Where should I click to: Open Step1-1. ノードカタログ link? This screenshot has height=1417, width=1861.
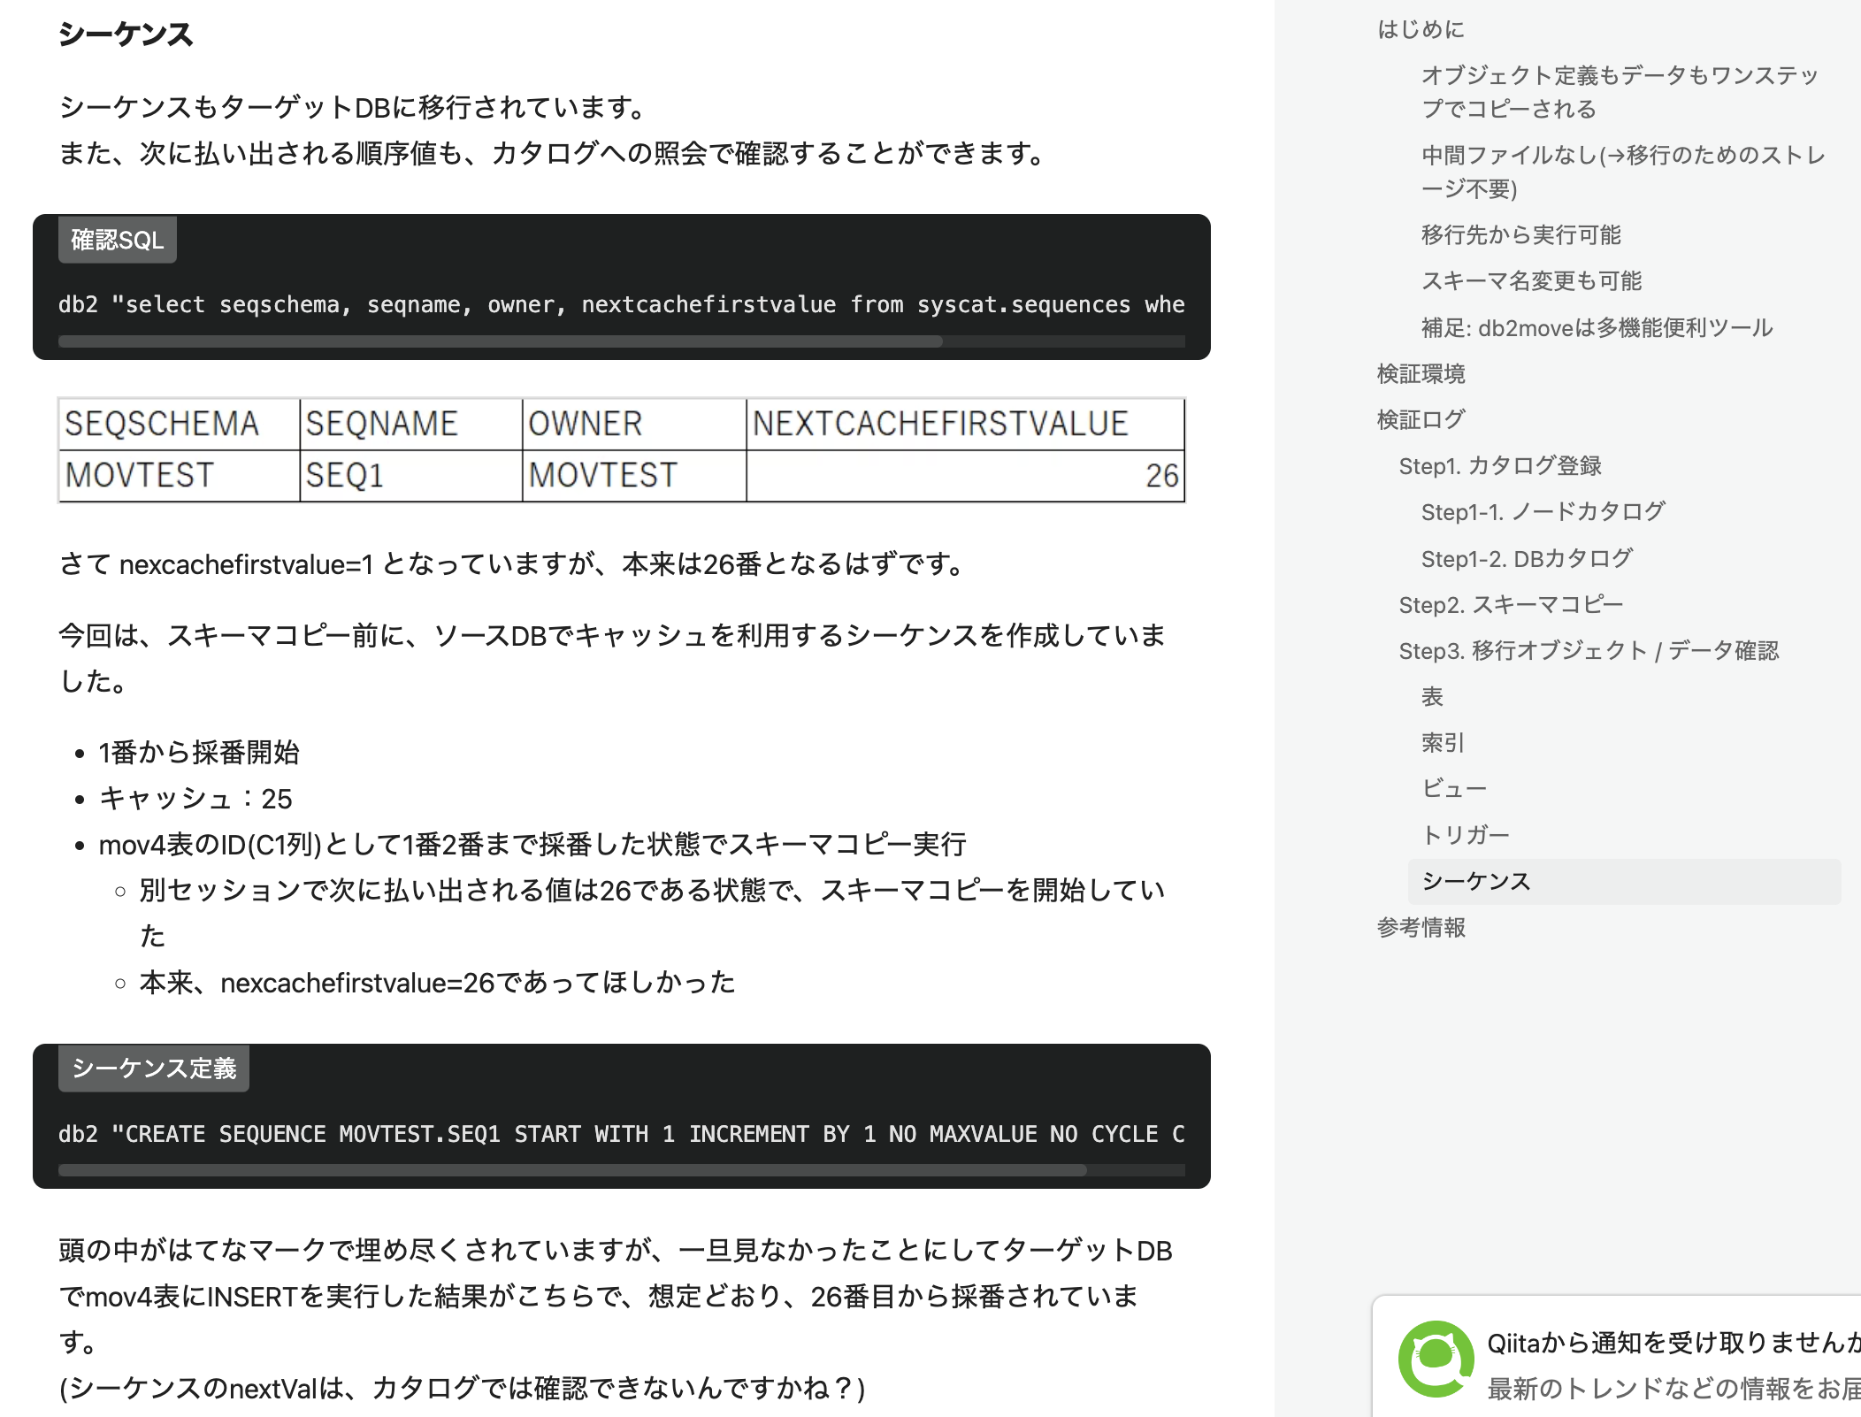[1543, 511]
